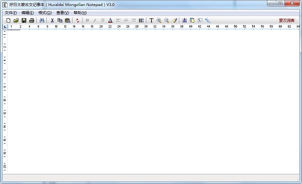Print the document using the printer icon

coord(32,20)
